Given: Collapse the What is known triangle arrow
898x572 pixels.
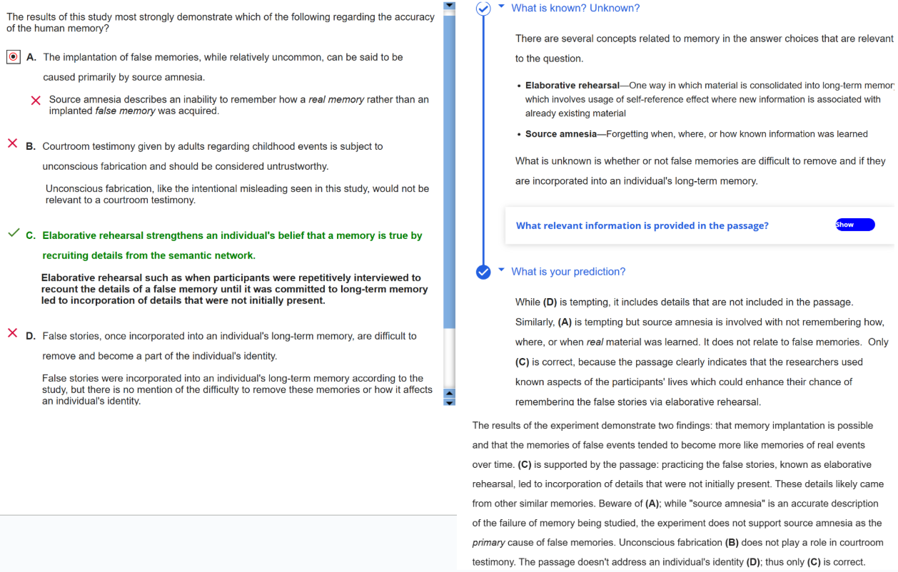Looking at the screenshot, I should click(501, 8).
